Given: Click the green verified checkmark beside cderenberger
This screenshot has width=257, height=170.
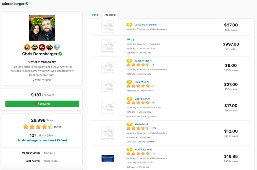Looking at the screenshot, I should pyautogui.click(x=27, y=4).
